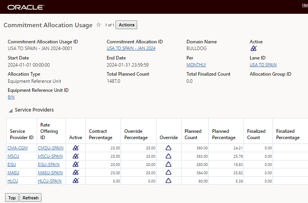The image size is (308, 203).
Task: Open EISU-SPAIN rate offering link
Action: tap(49, 164)
